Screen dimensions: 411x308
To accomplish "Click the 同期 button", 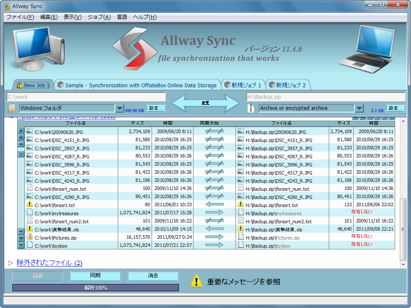I will (95, 276).
